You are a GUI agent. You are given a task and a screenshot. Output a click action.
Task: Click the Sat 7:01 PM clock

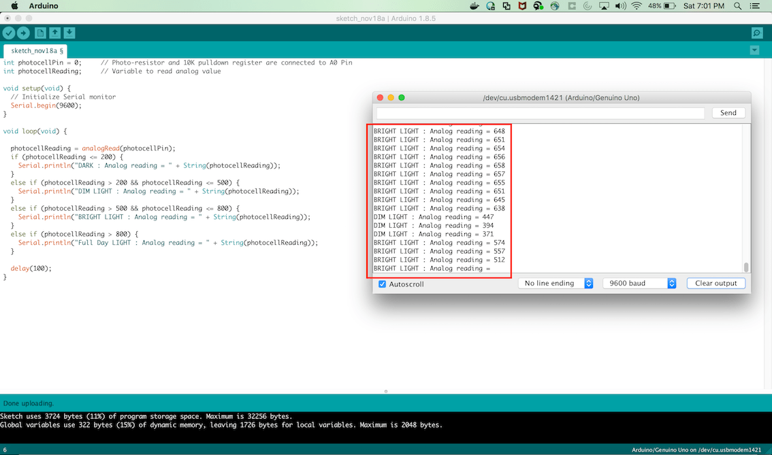pos(703,6)
